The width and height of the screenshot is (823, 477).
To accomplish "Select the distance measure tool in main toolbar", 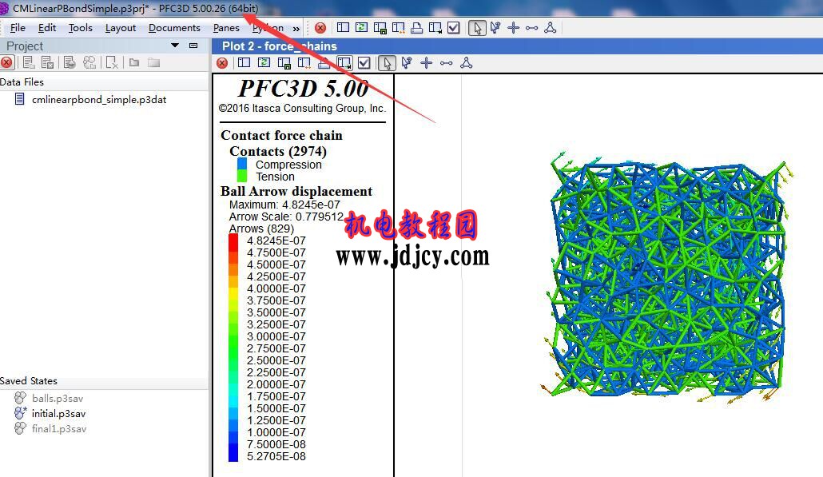I will [x=531, y=28].
